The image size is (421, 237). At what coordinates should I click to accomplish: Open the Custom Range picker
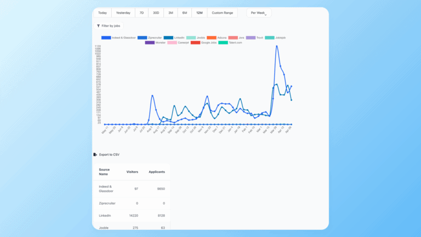[223, 13]
